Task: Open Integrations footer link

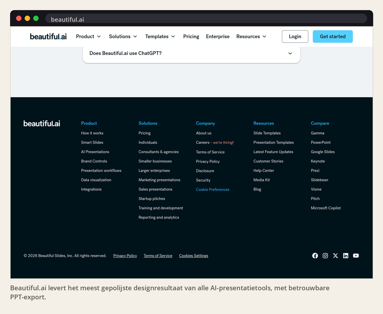Action: point(91,189)
